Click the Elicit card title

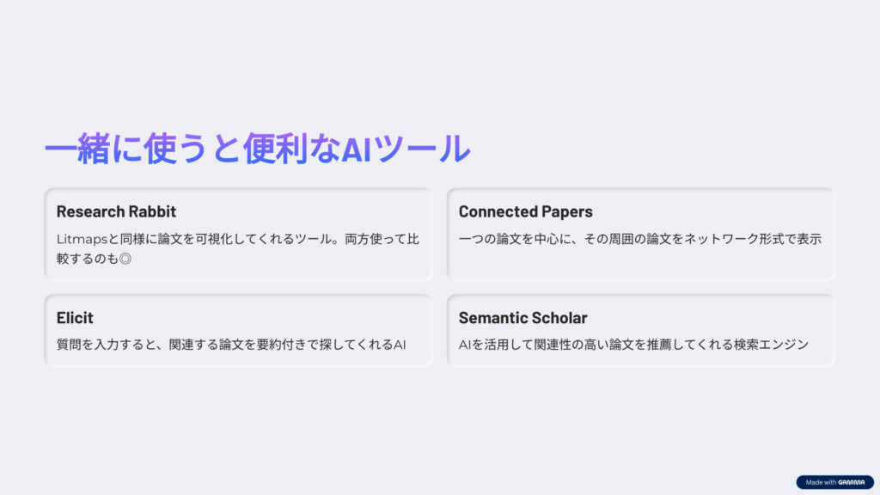click(75, 318)
